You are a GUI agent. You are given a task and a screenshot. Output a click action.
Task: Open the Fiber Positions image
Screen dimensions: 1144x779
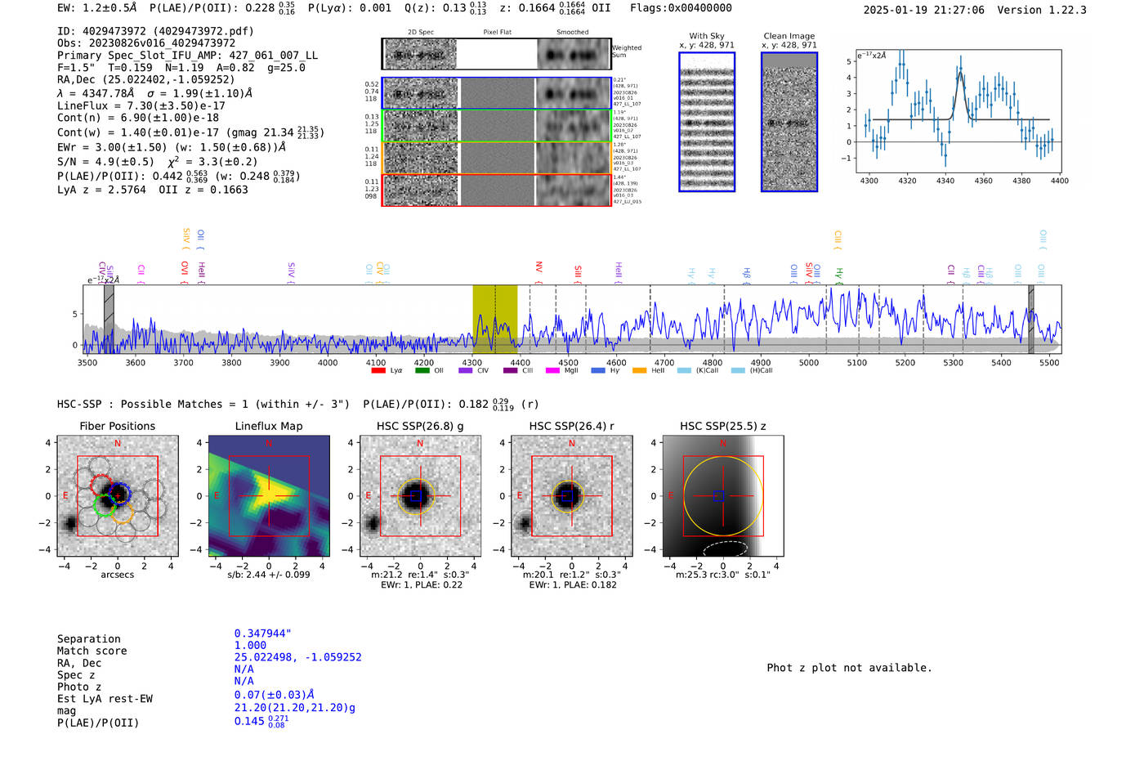(118, 496)
